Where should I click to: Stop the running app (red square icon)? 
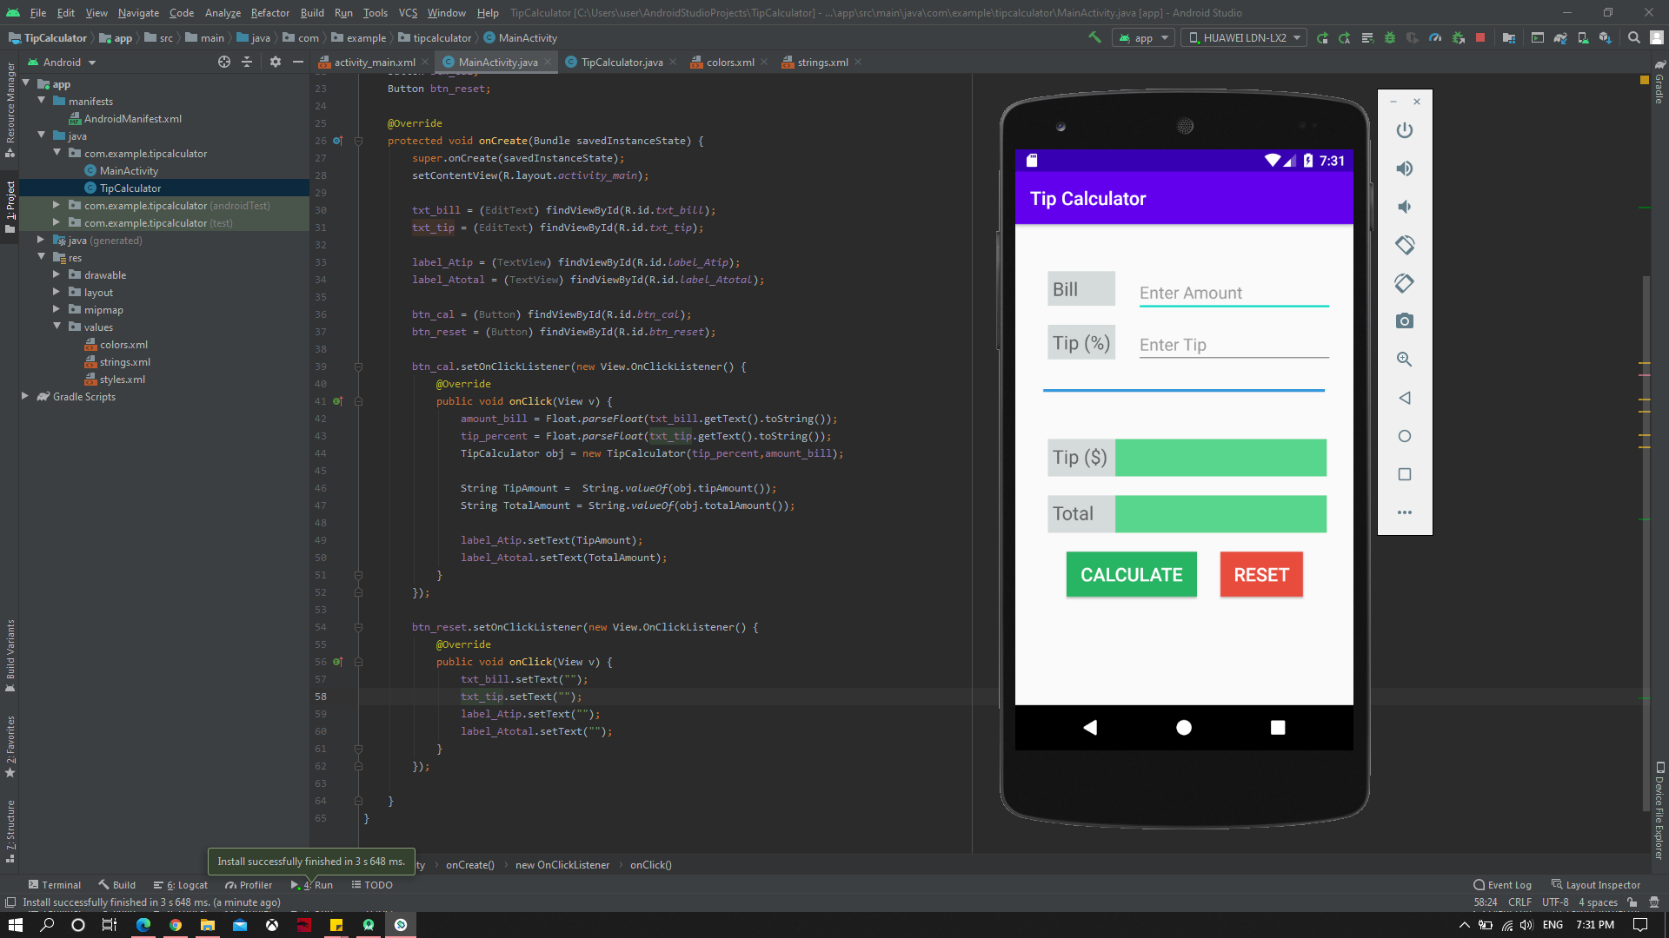pos(1480,37)
